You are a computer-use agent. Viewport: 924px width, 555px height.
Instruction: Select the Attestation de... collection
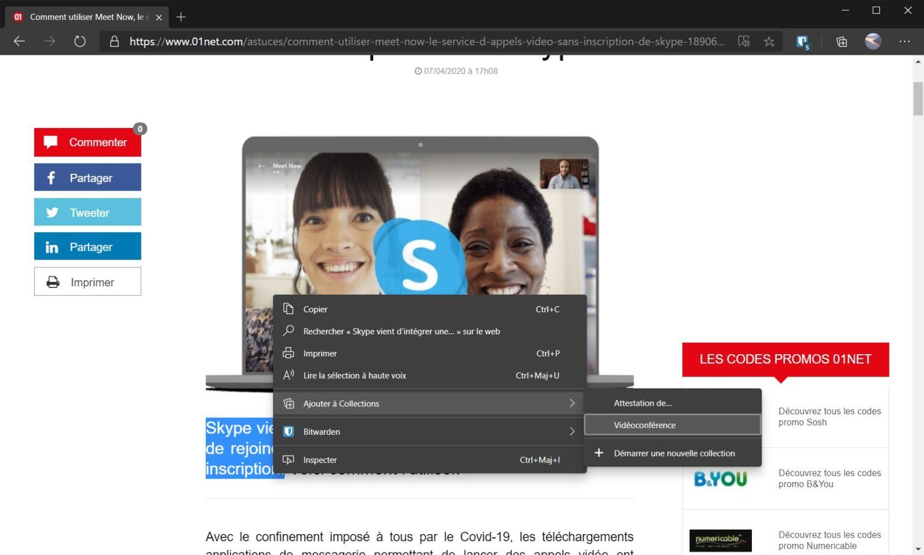[x=673, y=403]
